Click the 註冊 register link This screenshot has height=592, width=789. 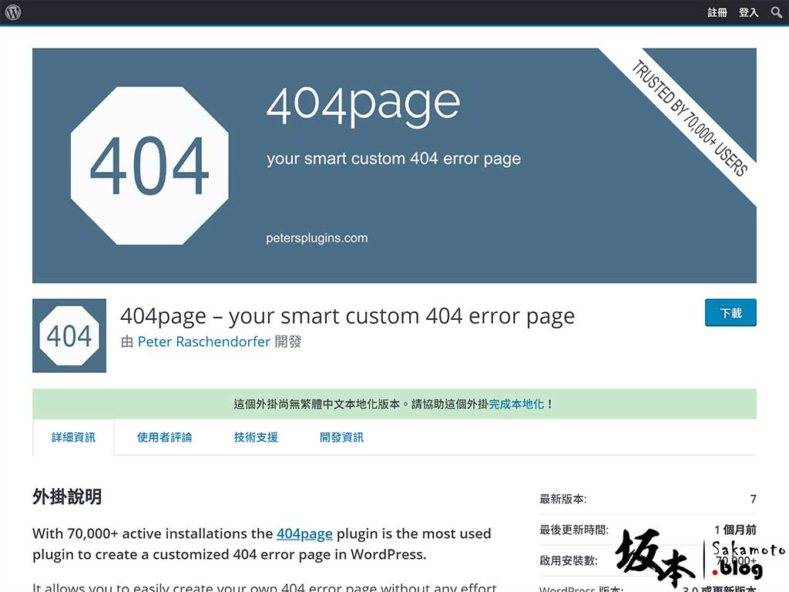coord(717,12)
